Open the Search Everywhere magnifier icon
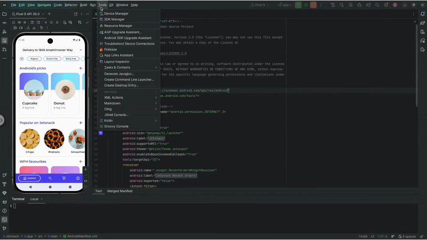 377,5
